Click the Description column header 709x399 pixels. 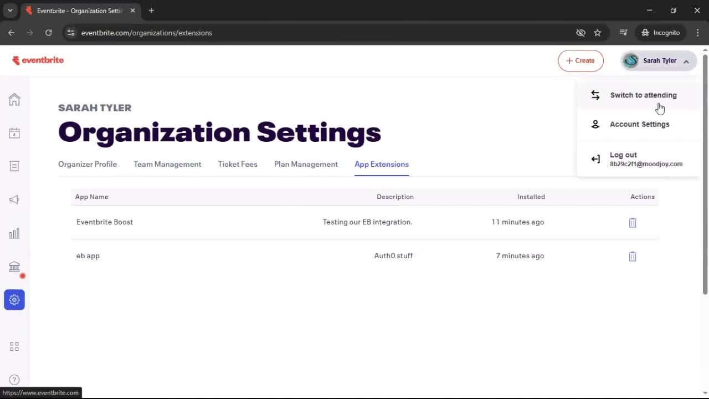(395, 197)
